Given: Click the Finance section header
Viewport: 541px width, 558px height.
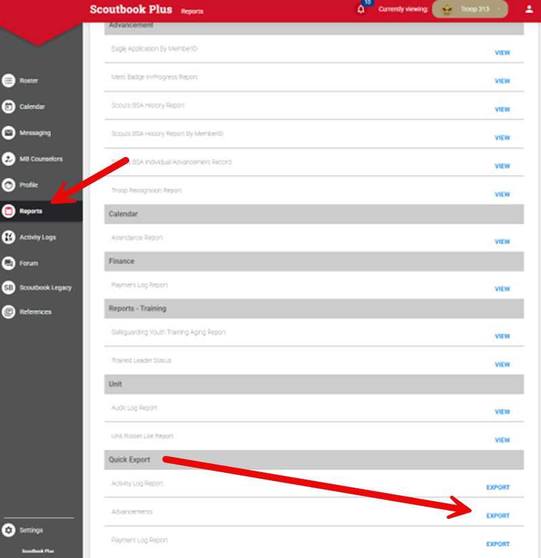Looking at the screenshot, I should (314, 261).
